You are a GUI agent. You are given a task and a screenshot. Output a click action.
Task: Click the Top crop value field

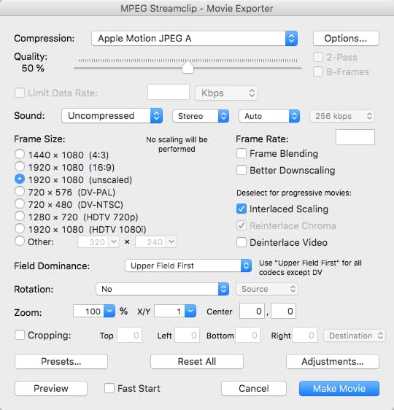pyautogui.click(x=129, y=335)
